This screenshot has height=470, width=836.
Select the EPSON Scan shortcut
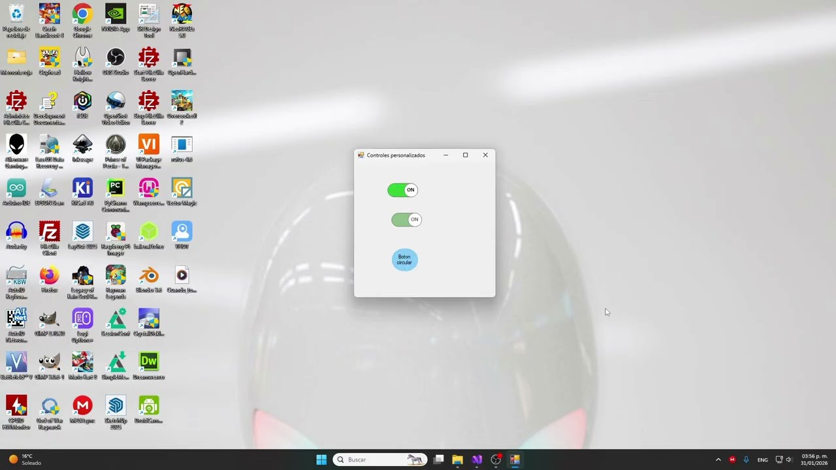click(50, 192)
